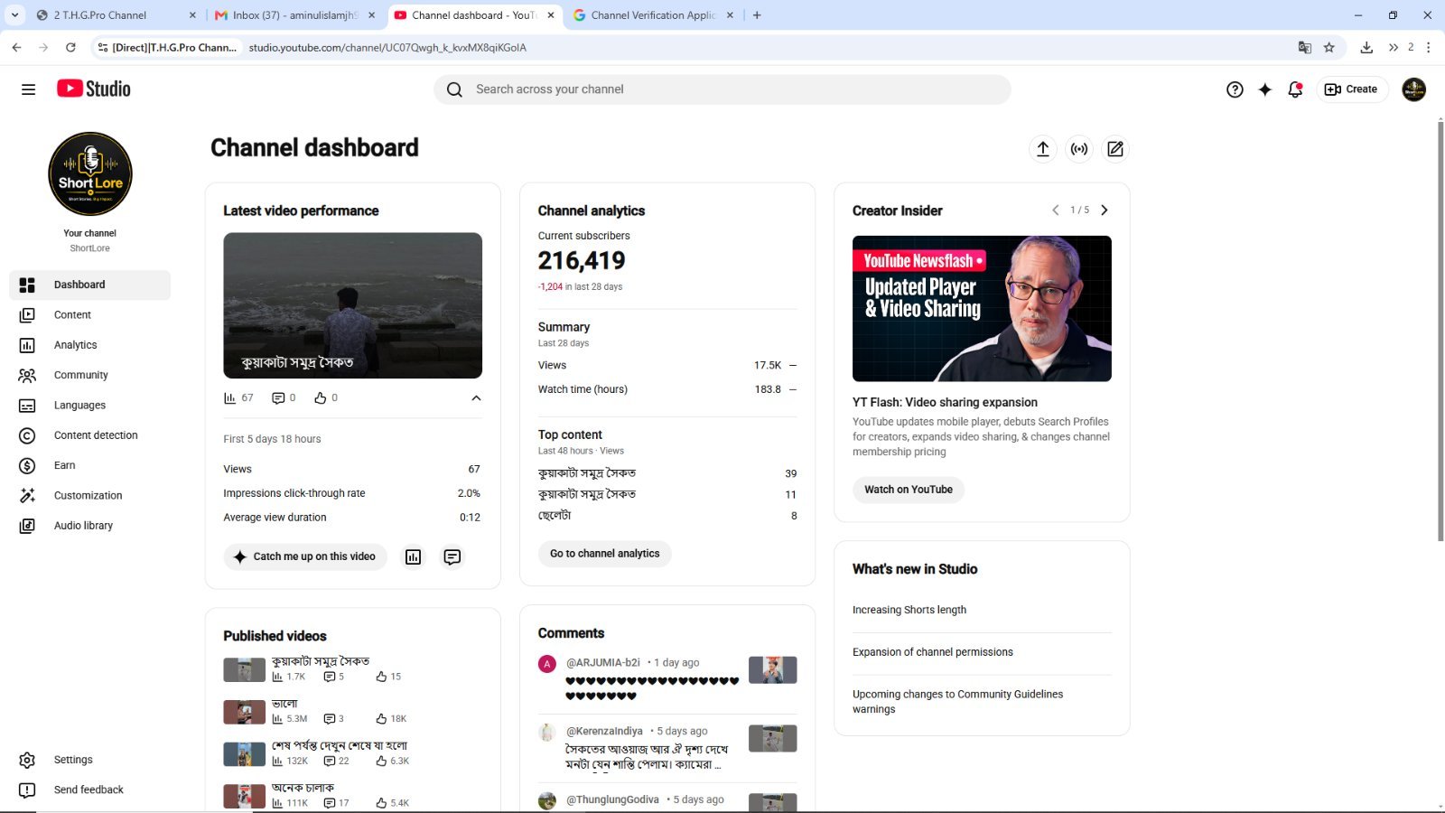The image size is (1445, 813).
Task: Open top content row with 8 views
Action: (667, 516)
